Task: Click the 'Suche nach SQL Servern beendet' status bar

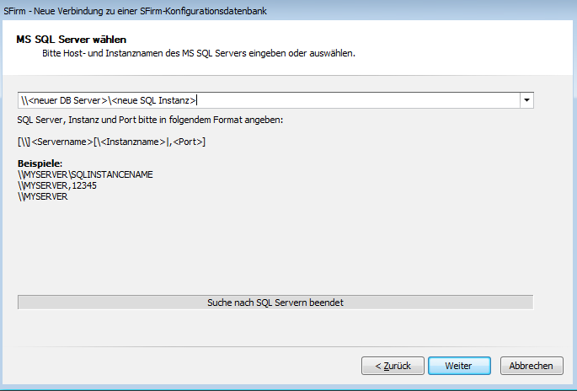Action: coord(275,302)
